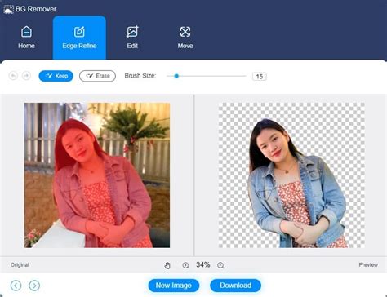Viewport: 387px width, 297px height.
Task: Go to the next image arrow
Action: [34, 286]
